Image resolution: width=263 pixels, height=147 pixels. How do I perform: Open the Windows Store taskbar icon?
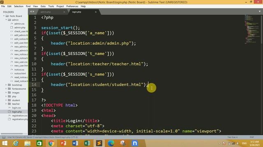(x=39, y=143)
